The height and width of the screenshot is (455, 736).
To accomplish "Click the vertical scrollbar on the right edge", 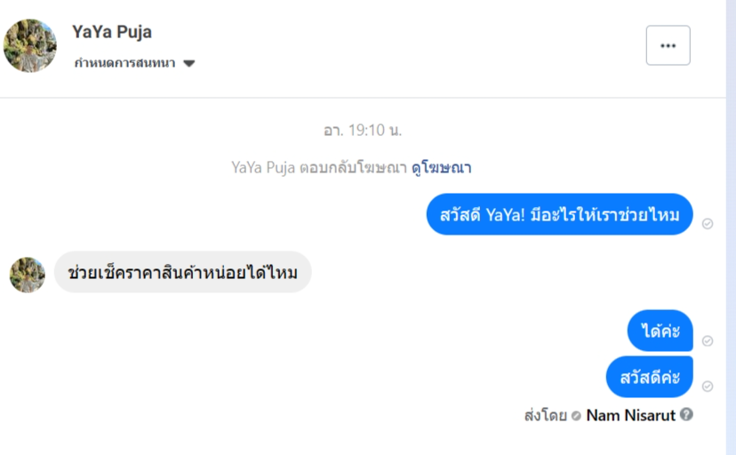I will (731, 227).
